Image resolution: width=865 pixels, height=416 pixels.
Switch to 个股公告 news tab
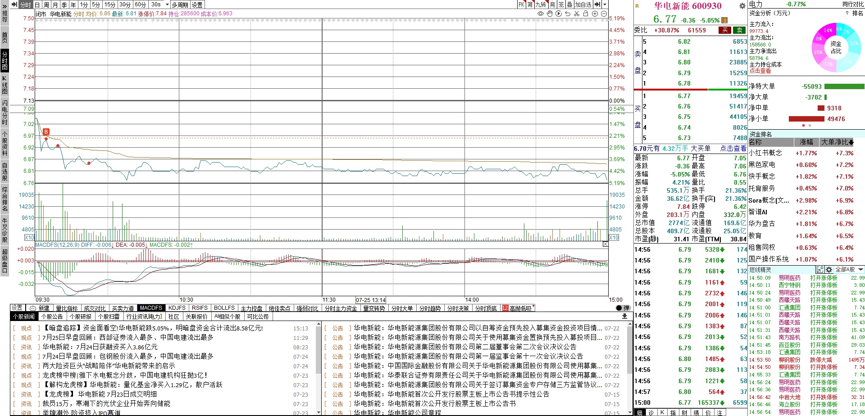[52, 317]
